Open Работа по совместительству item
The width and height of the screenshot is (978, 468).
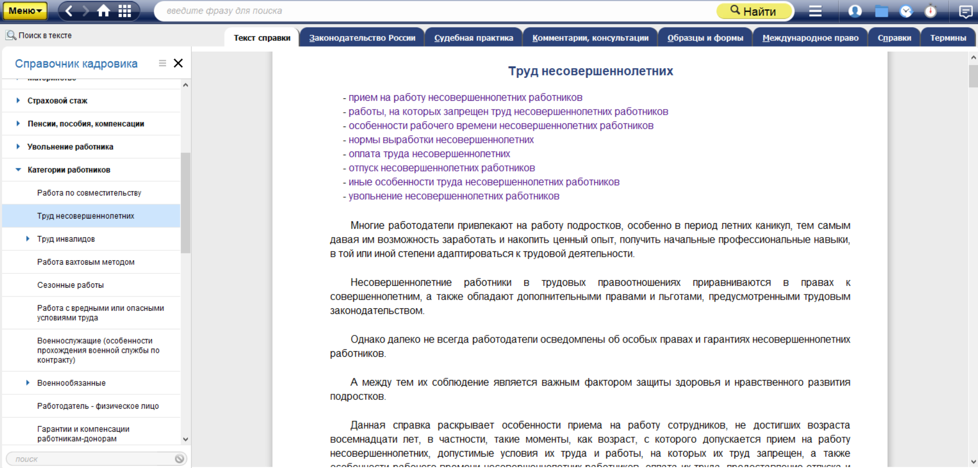91,193
